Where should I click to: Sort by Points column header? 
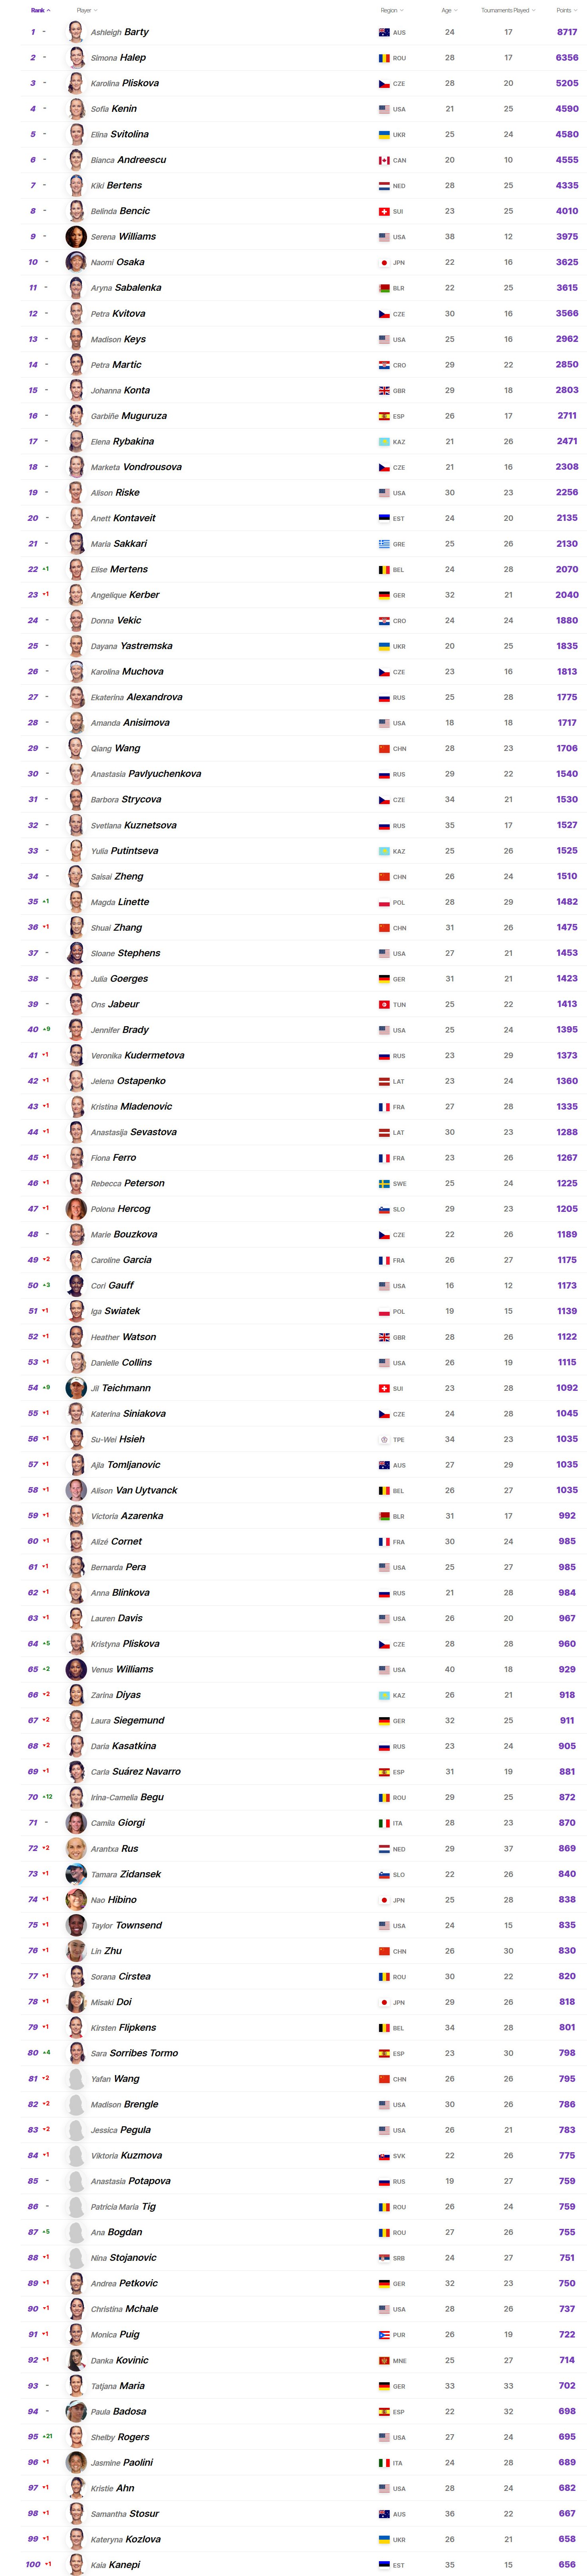tap(565, 10)
